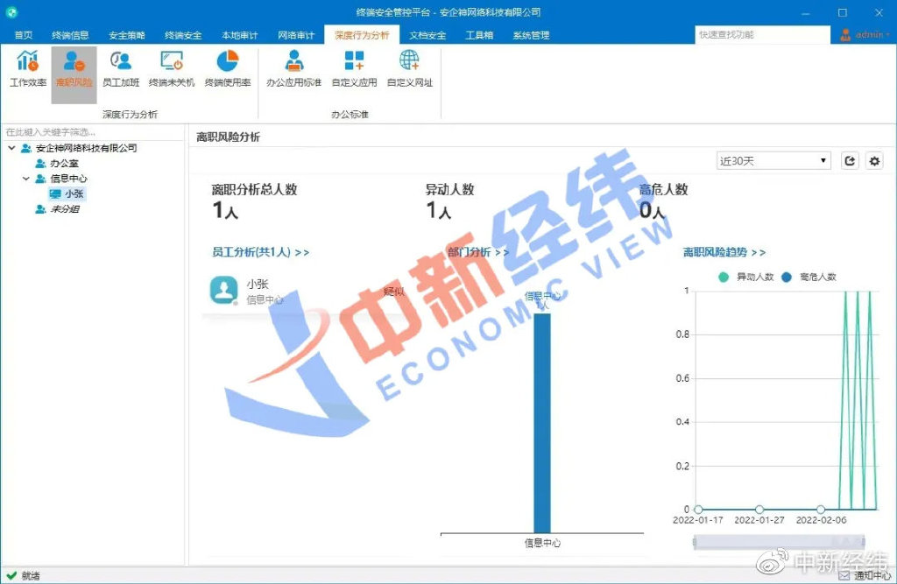Select the 深度行为分析 tab
This screenshot has height=584, width=897.
click(362, 35)
